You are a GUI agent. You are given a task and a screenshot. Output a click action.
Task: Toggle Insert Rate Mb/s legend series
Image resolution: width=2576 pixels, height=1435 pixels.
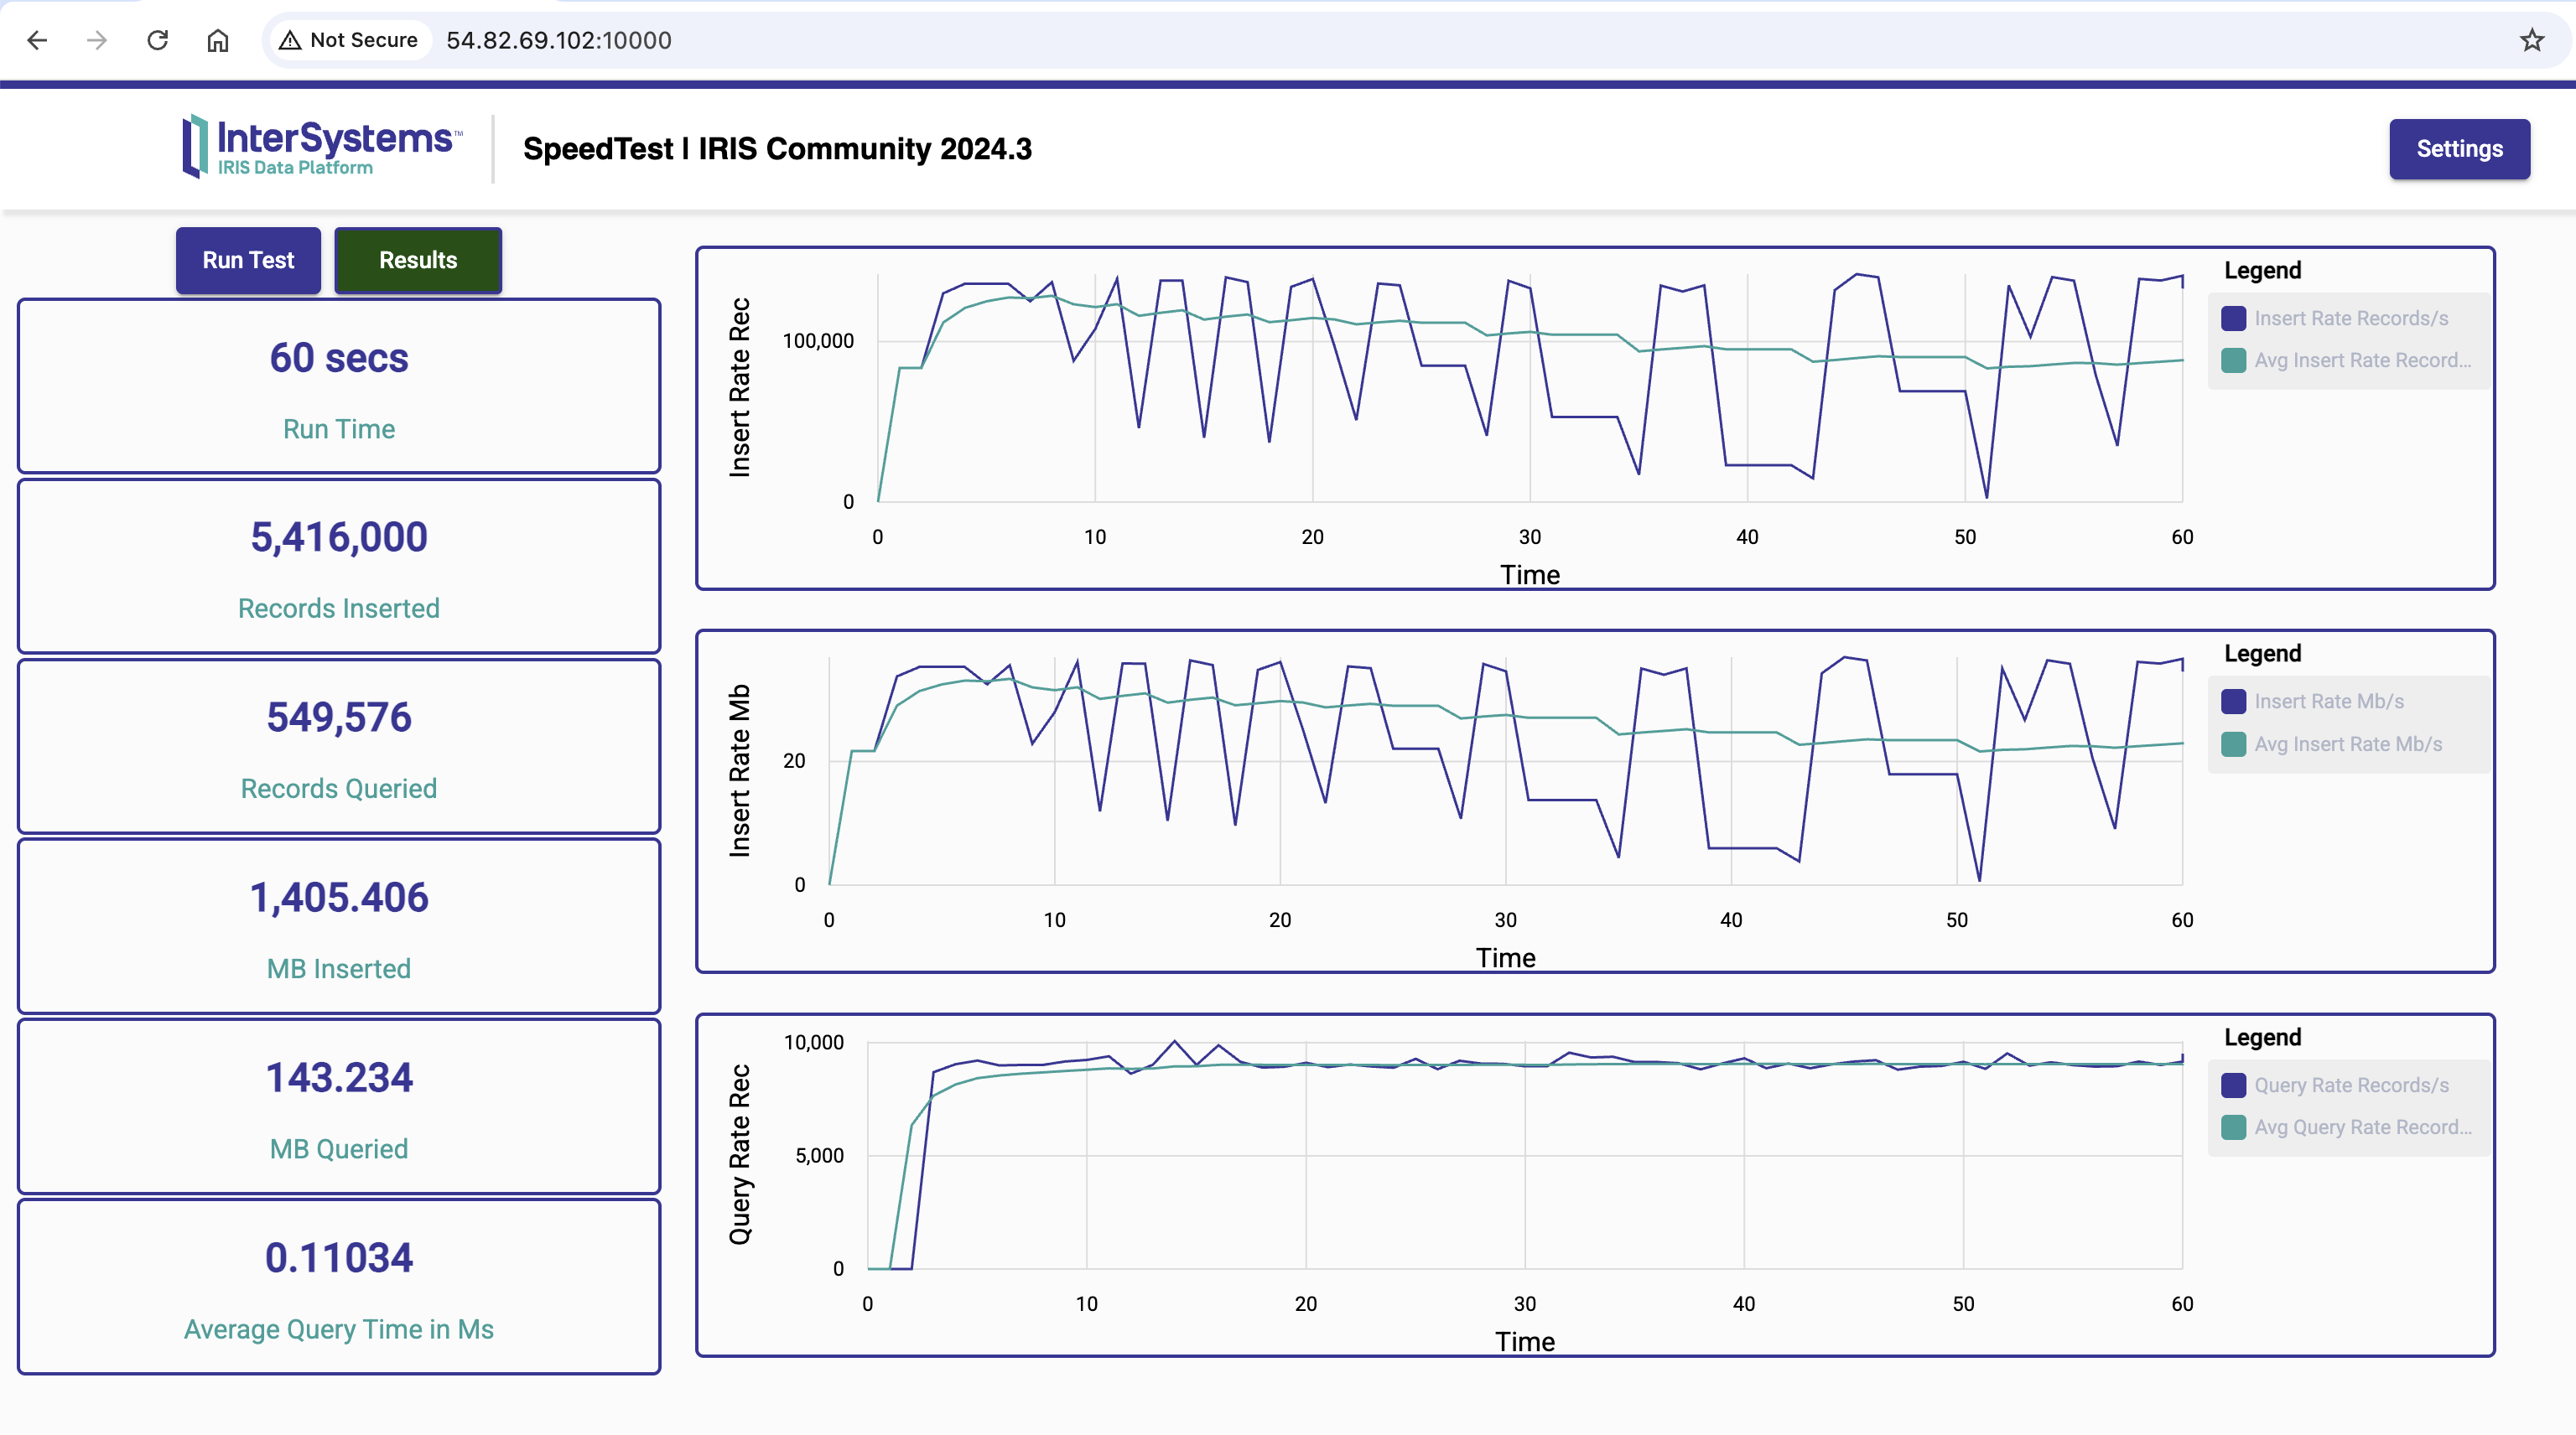(x=2328, y=702)
